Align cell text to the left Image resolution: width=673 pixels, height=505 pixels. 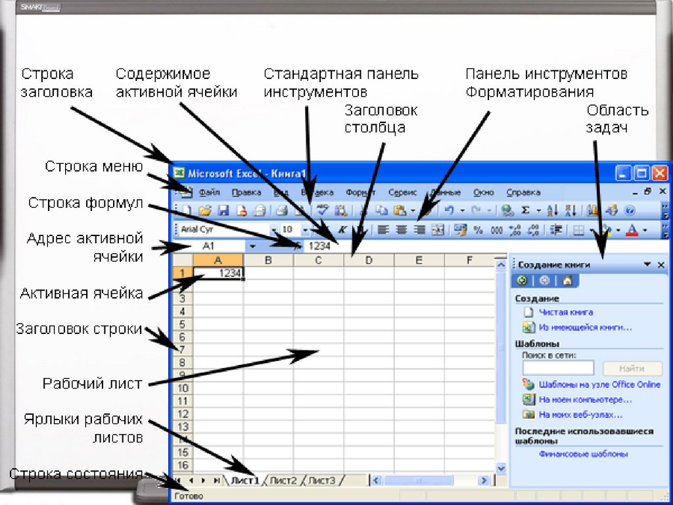click(383, 230)
